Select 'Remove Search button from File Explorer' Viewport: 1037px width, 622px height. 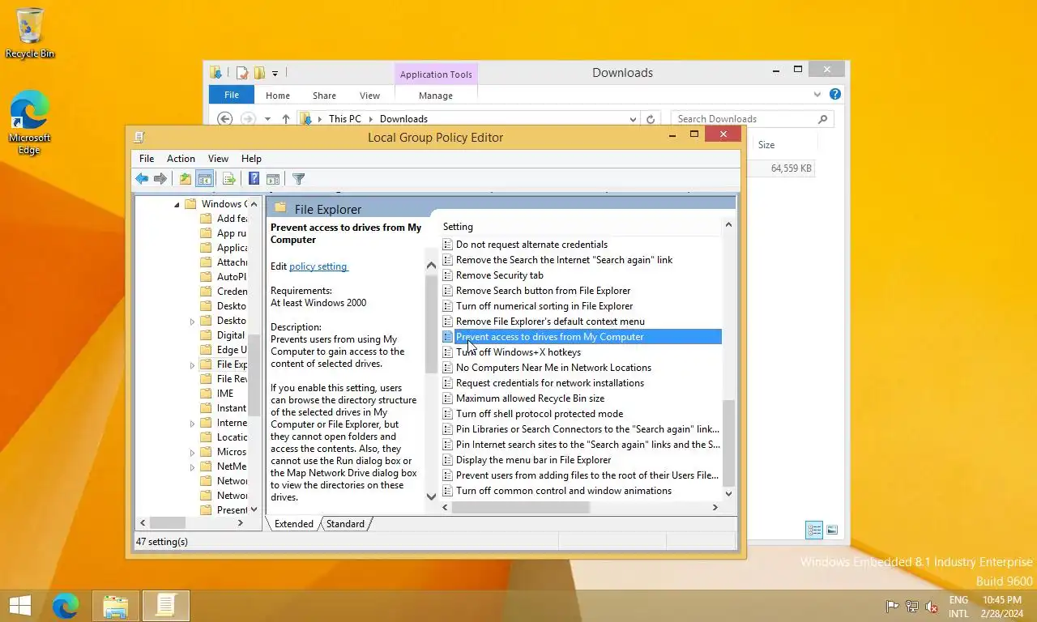(x=543, y=291)
